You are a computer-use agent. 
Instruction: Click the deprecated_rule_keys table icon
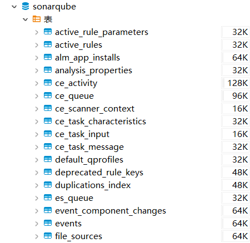click(x=48, y=172)
